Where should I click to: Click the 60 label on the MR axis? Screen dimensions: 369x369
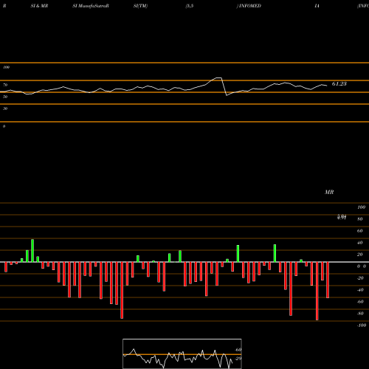pos(360,231)
